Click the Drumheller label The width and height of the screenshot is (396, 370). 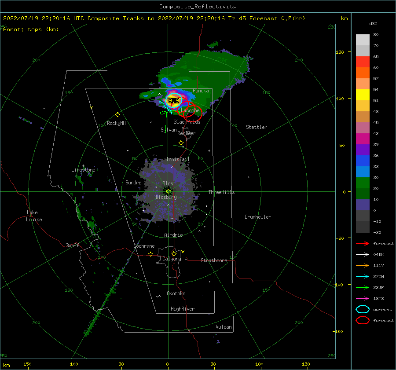[x=258, y=217]
